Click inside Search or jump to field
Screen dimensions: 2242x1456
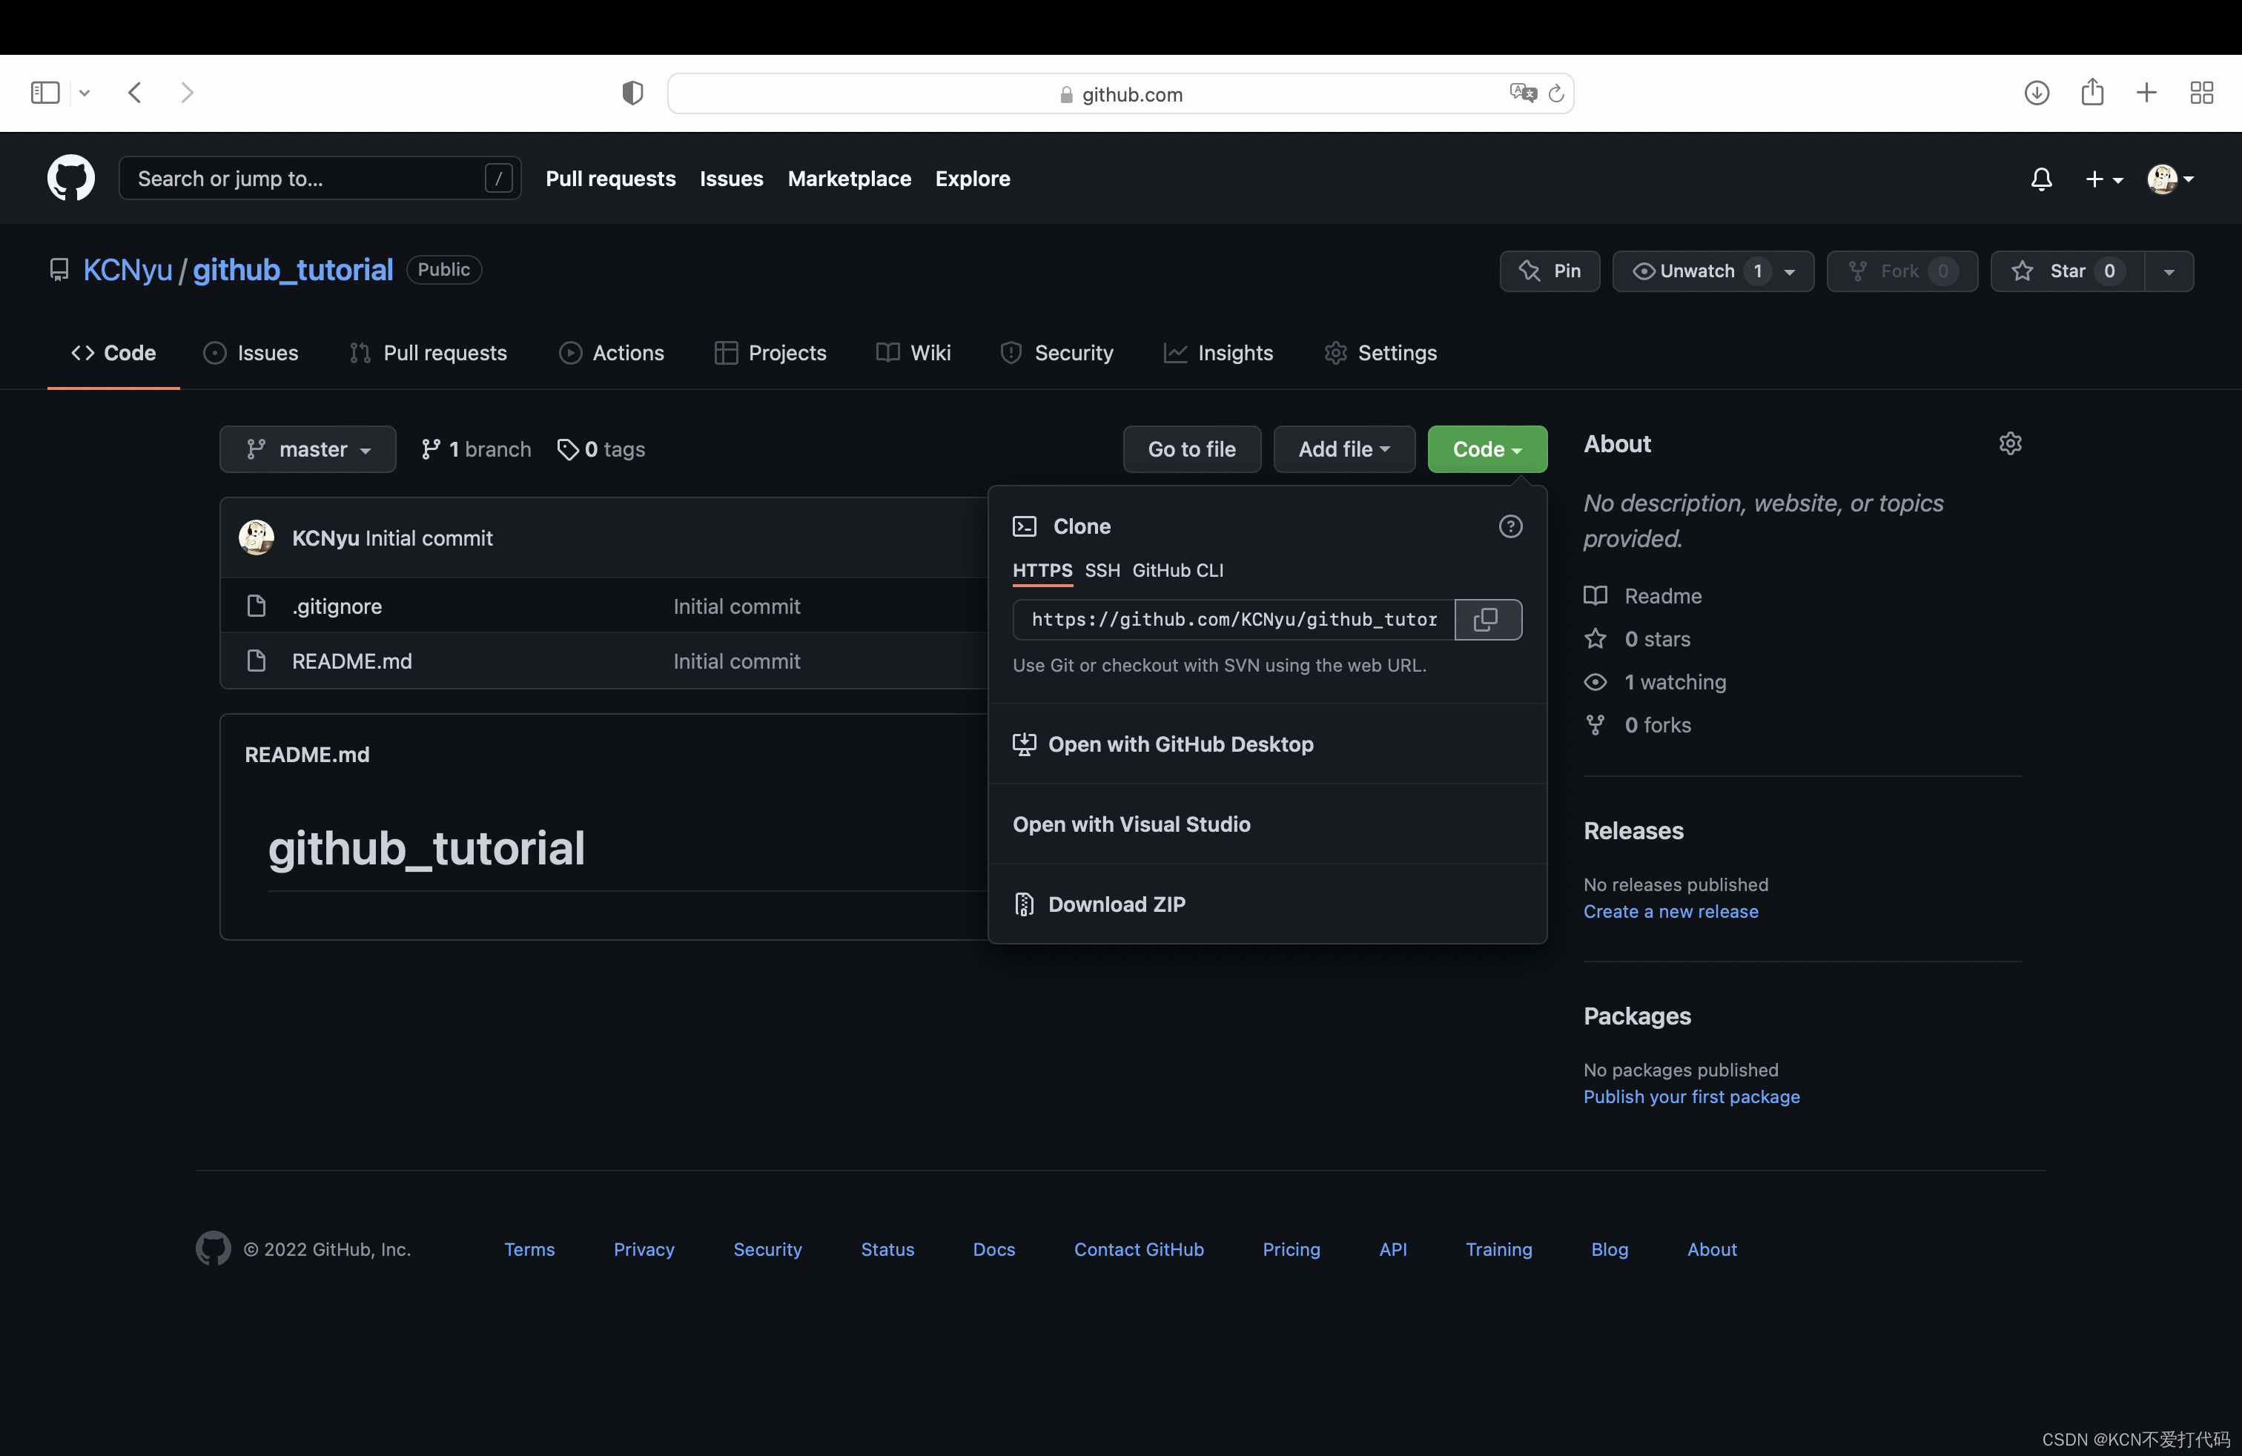(x=320, y=178)
